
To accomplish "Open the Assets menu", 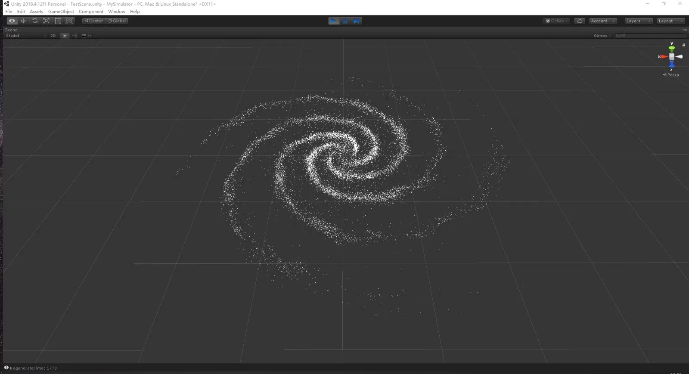I will [37, 12].
